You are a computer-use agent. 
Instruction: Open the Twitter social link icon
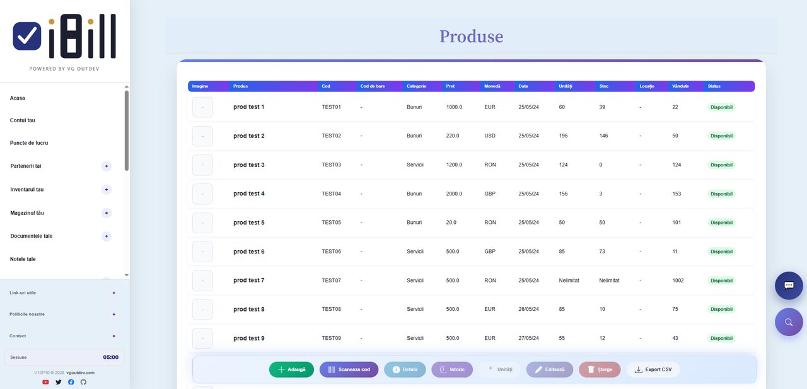pyautogui.click(x=59, y=382)
